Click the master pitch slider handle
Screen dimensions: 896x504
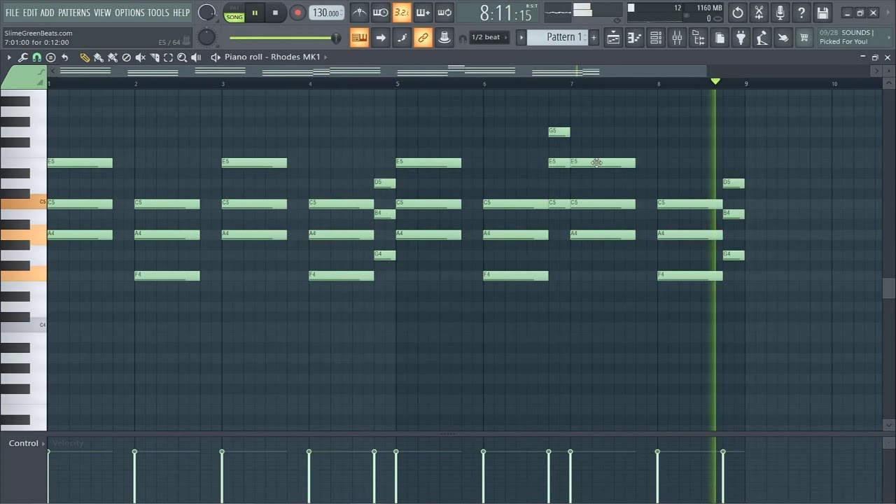[x=337, y=38]
